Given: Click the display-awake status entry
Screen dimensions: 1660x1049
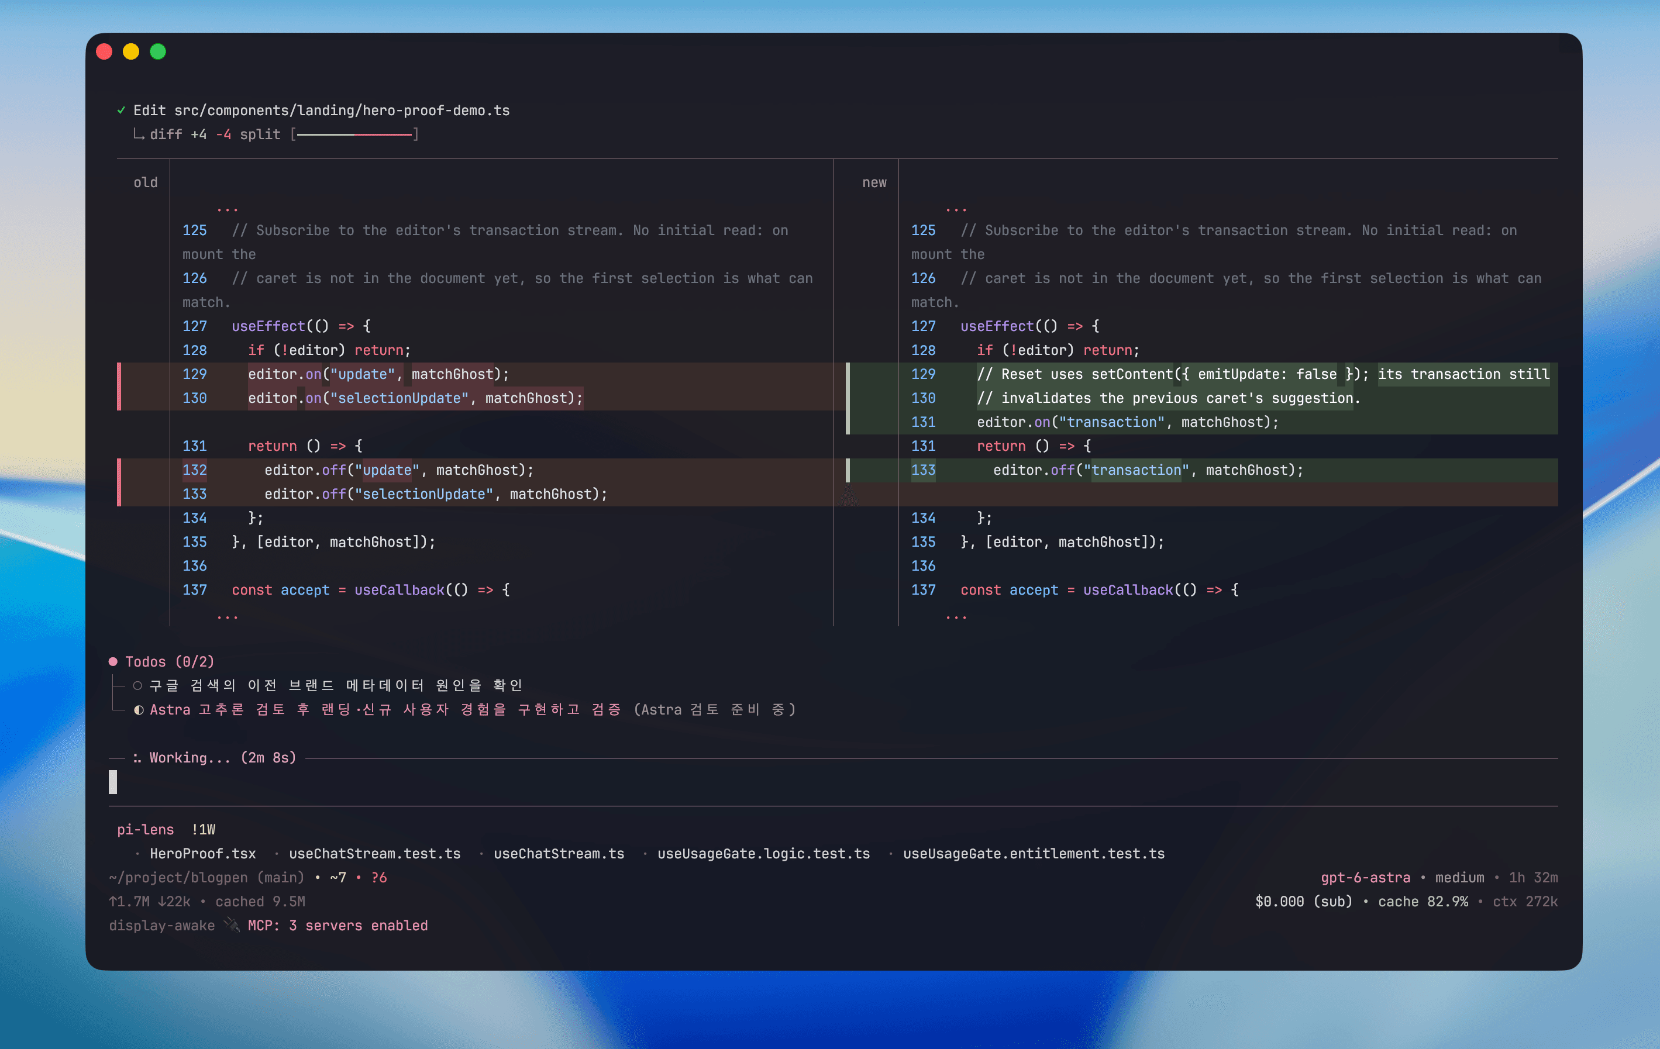Looking at the screenshot, I should coord(162,926).
